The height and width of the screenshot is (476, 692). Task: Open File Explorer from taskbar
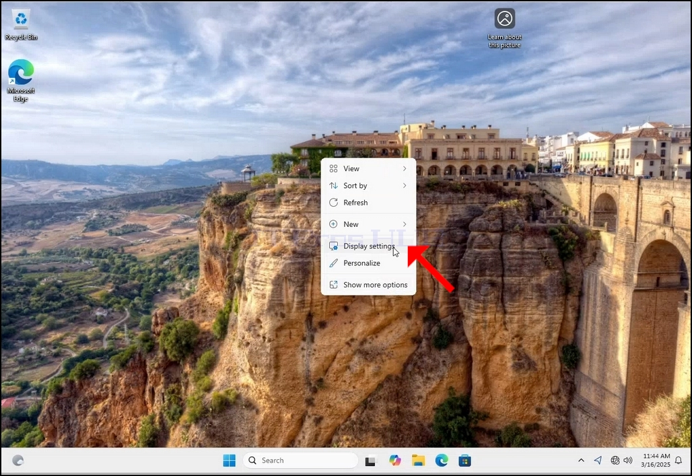(418, 461)
